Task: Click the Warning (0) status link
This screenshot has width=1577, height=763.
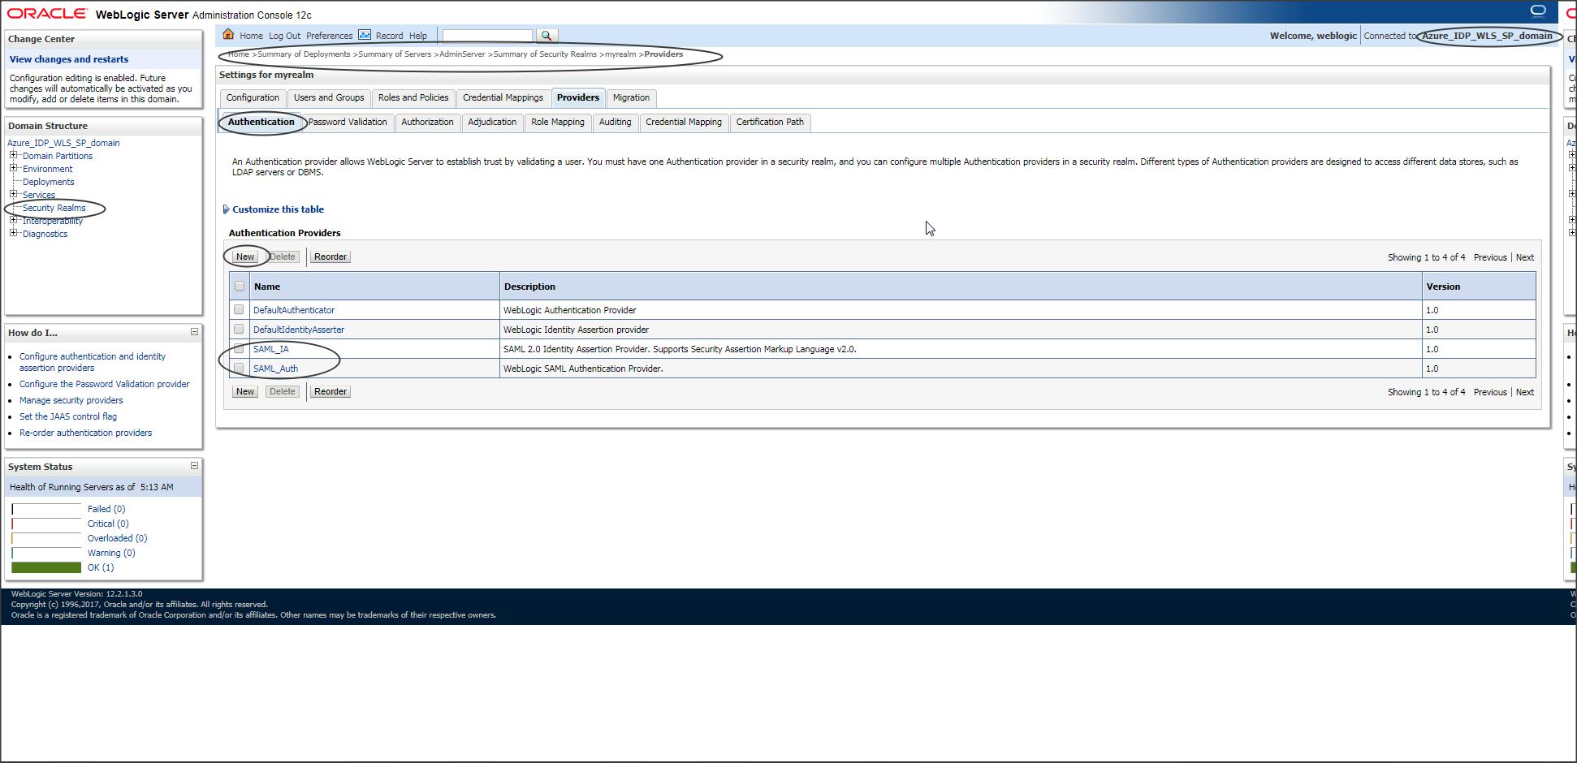Action: [111, 553]
